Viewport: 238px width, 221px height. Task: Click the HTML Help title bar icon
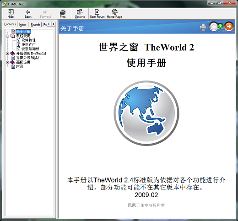[4, 4]
